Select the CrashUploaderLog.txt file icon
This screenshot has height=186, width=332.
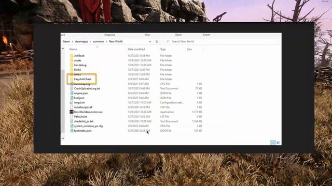point(72,88)
